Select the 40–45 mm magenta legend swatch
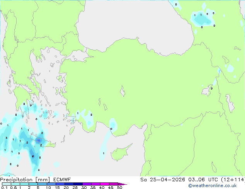The height and width of the screenshot is (189, 245). click(105, 184)
